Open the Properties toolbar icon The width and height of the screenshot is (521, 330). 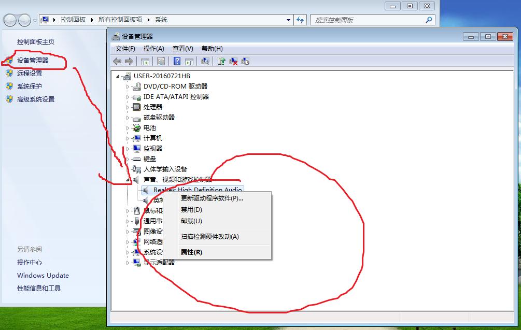point(161,62)
